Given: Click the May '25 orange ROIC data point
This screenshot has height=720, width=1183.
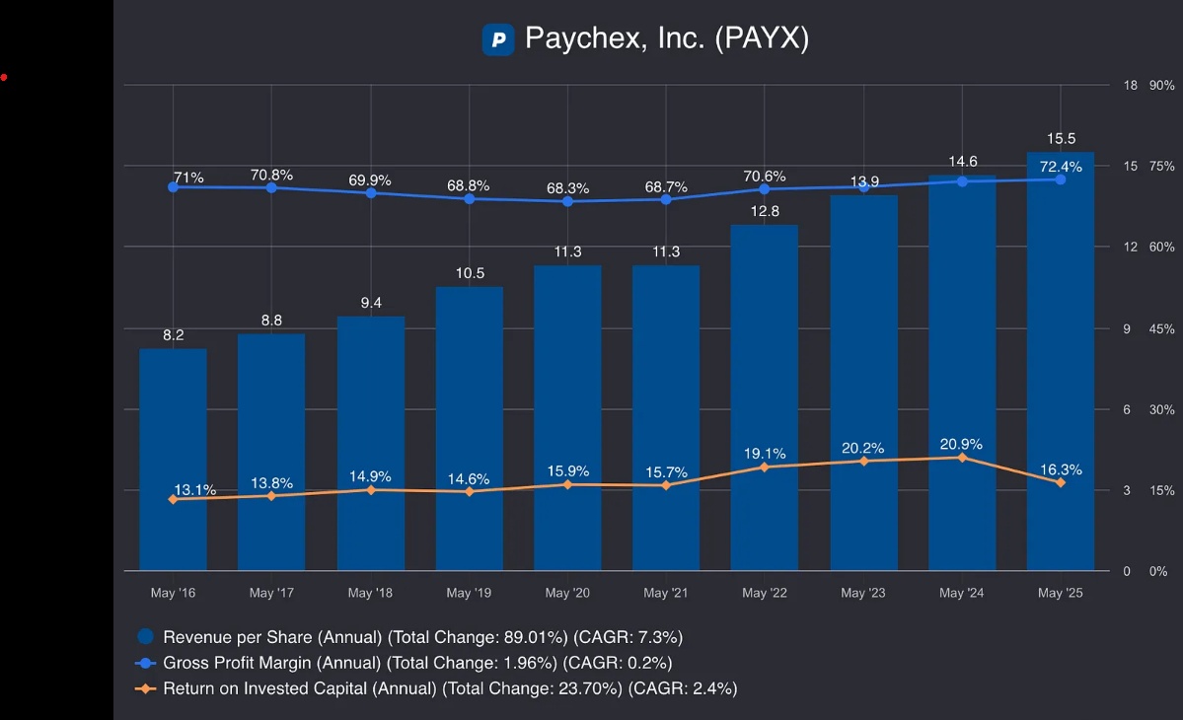Looking at the screenshot, I should (1061, 482).
